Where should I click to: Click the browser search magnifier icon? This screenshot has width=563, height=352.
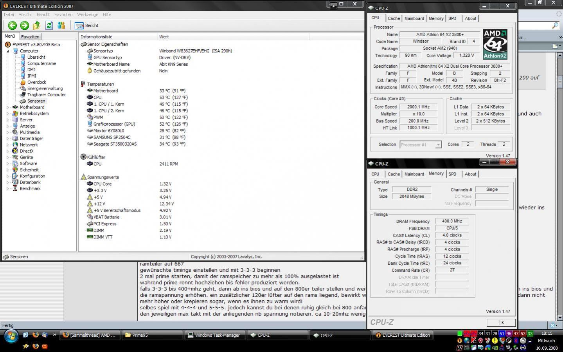point(555,26)
